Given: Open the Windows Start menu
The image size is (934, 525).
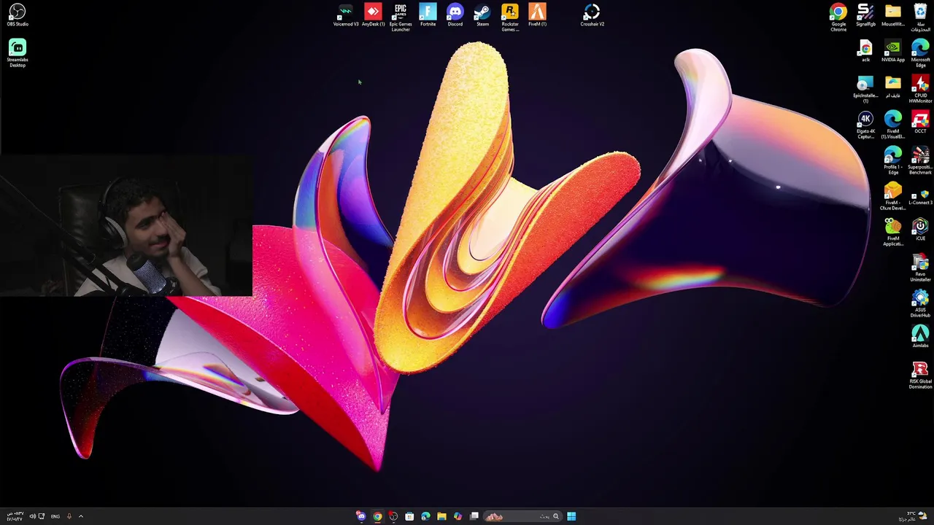Looking at the screenshot, I should (571, 516).
